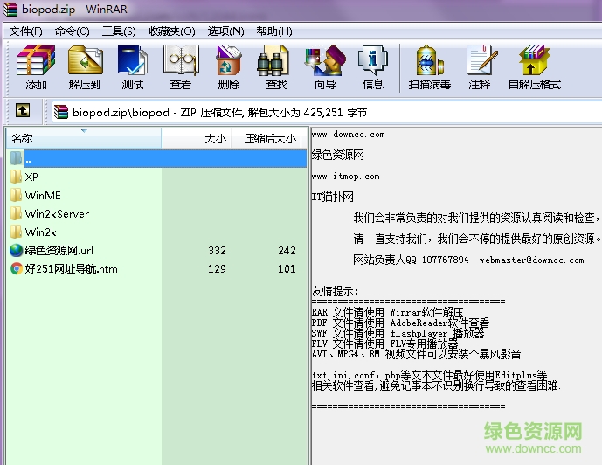This screenshot has width=602, height=465.
Task: Click the WinRAR title bar icon
Action: point(10,10)
